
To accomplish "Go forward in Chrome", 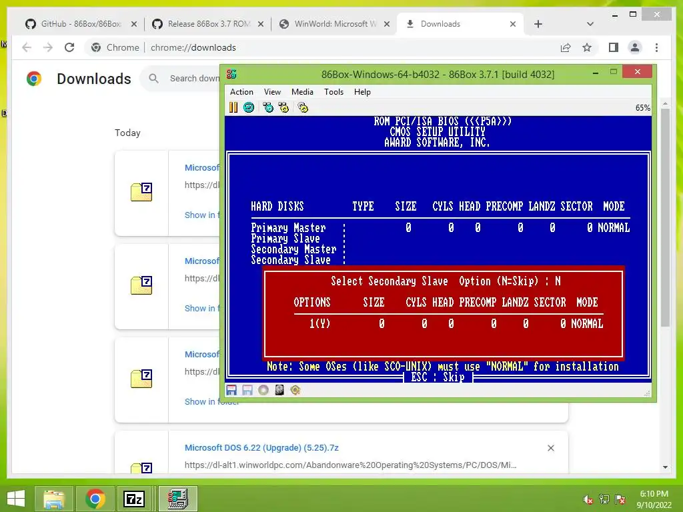I will tap(48, 47).
